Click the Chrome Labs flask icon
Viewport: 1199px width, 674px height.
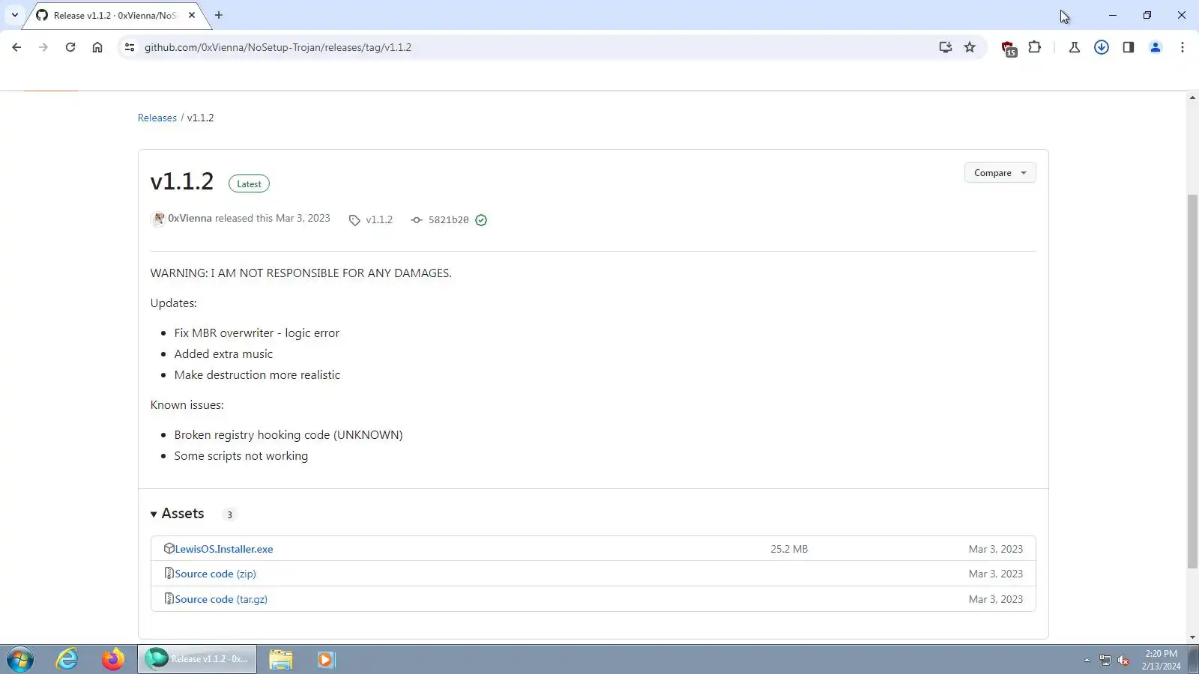coord(1074,47)
